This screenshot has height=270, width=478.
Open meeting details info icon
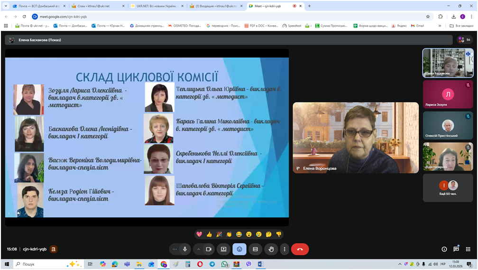[444, 249]
